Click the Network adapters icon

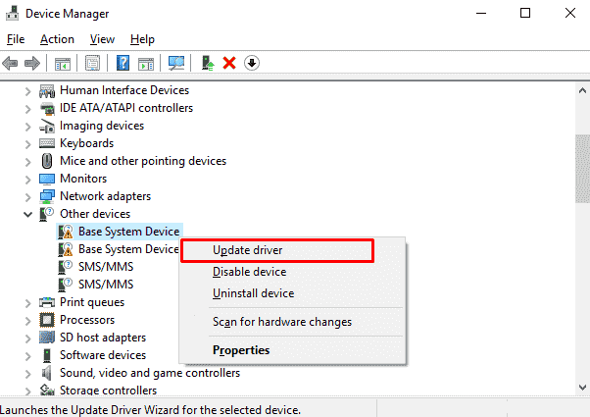(x=47, y=196)
